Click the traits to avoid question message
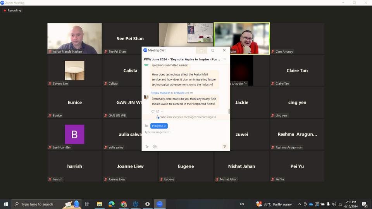 point(184,101)
